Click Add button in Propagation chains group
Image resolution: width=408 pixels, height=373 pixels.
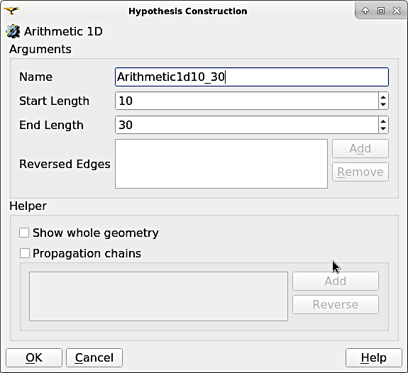pos(336,282)
